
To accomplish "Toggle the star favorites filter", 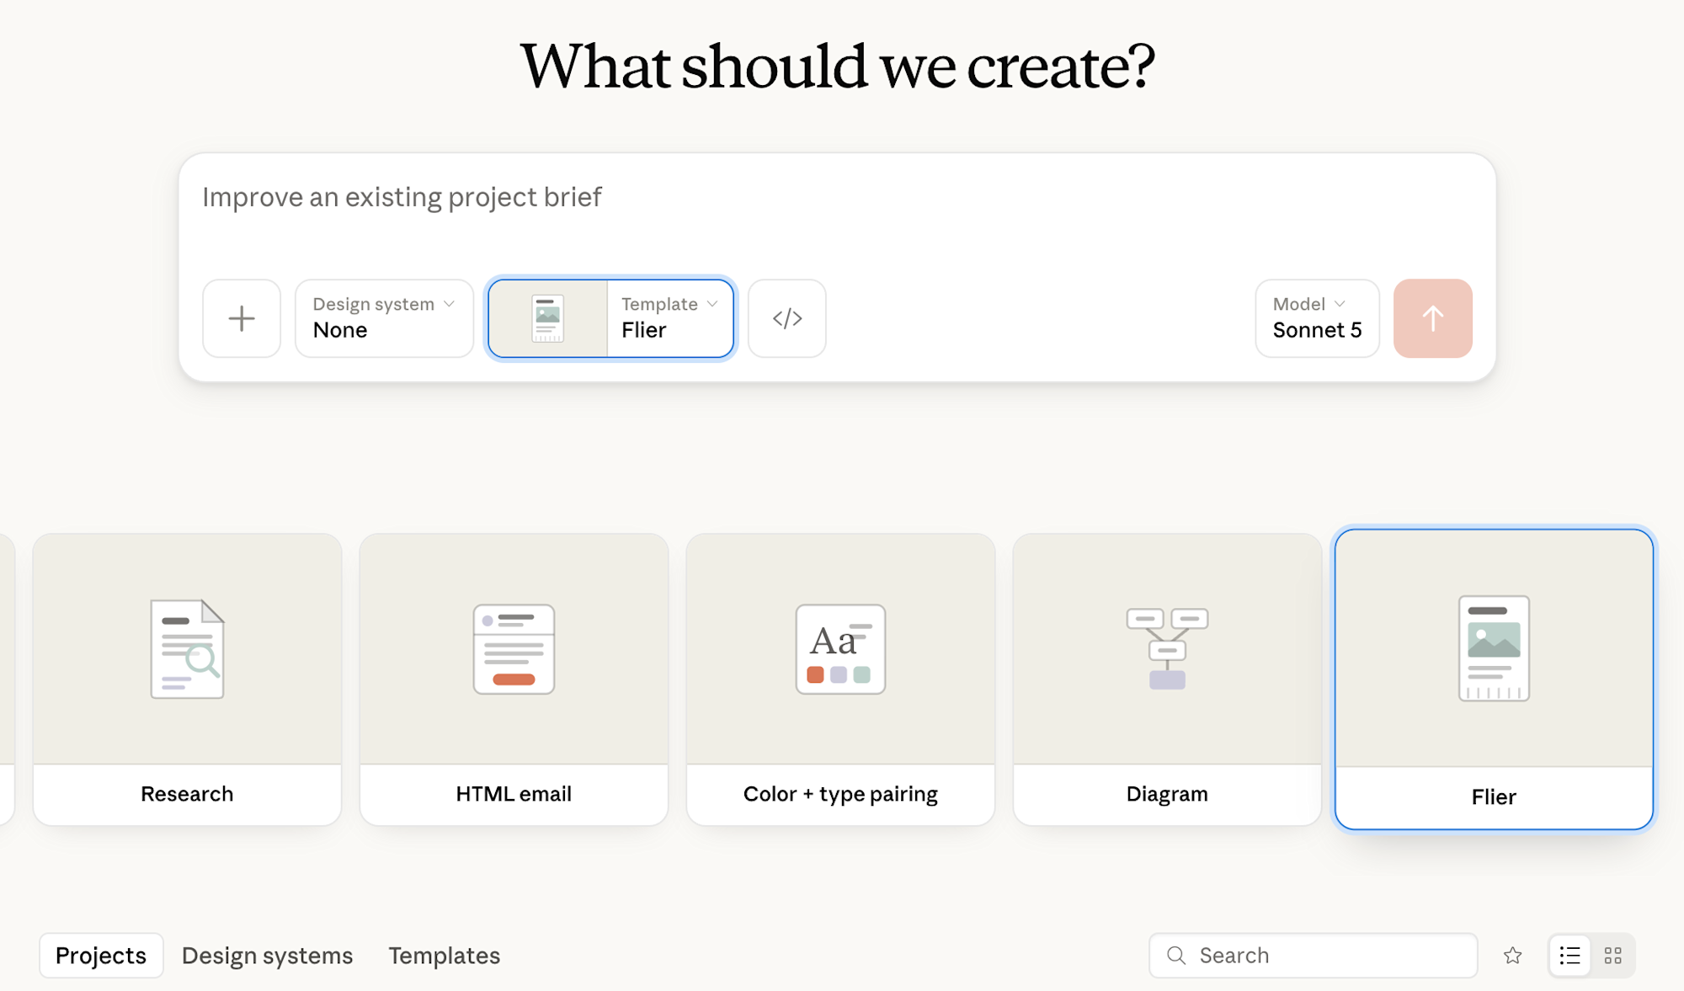I will [1512, 955].
